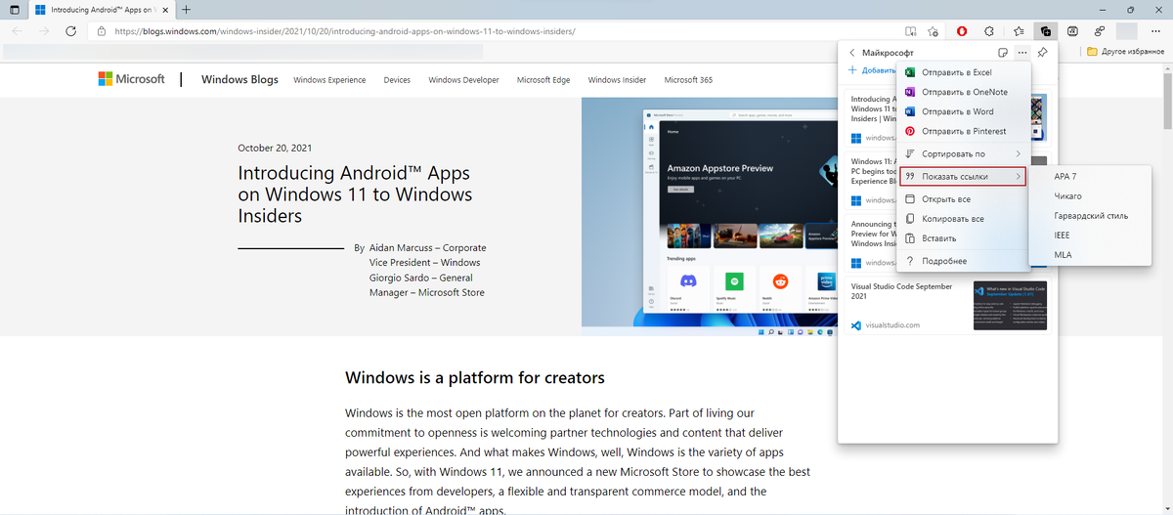1173x515 pixels.
Task: Click the Microsoft logo
Action: pyautogui.click(x=131, y=79)
